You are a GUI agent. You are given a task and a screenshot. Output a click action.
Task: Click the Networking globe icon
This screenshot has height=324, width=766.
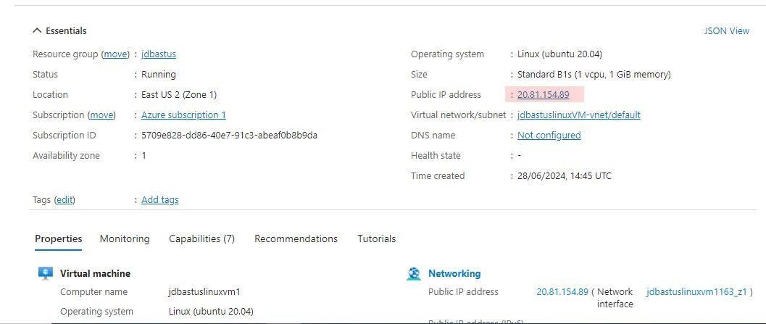coord(414,273)
